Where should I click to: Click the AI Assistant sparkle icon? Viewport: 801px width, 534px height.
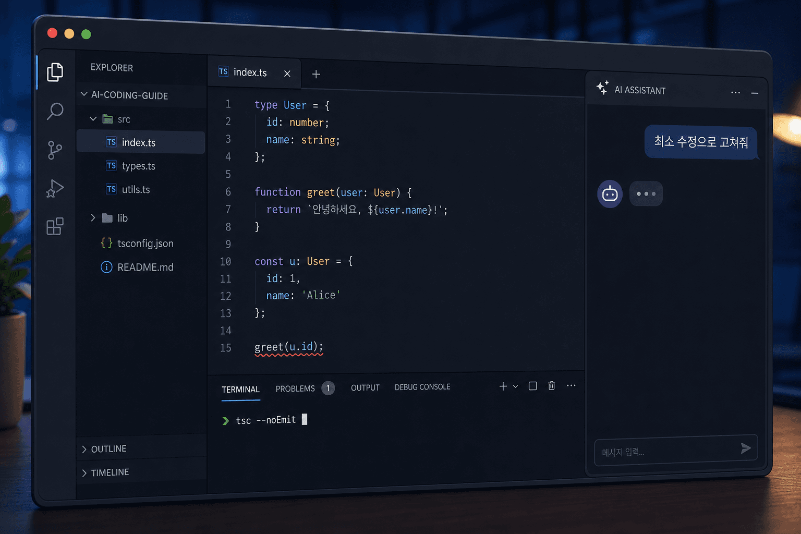coord(602,88)
